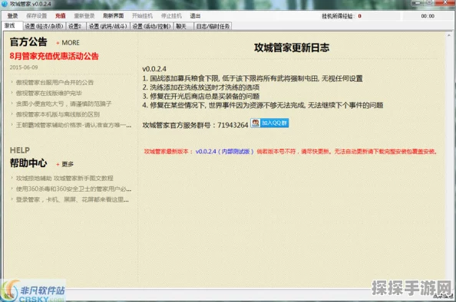456x302 pixels.
Task: Open the 使用360杀毒和360安全卫士 help article
Action: (x=74, y=189)
